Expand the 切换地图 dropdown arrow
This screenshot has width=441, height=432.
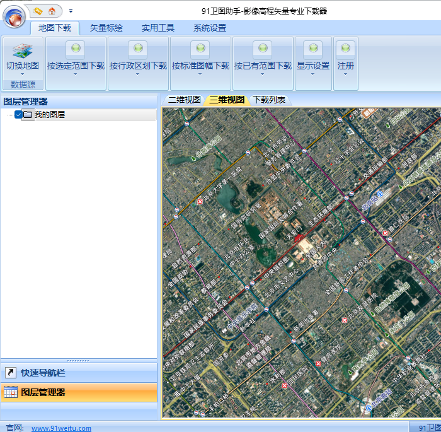23,74
